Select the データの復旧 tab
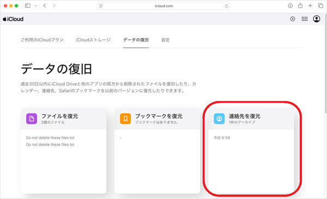The image size is (327, 199). click(136, 40)
